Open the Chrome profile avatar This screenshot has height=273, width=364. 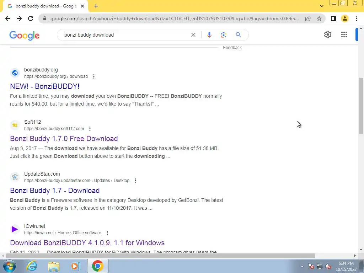(345, 18)
